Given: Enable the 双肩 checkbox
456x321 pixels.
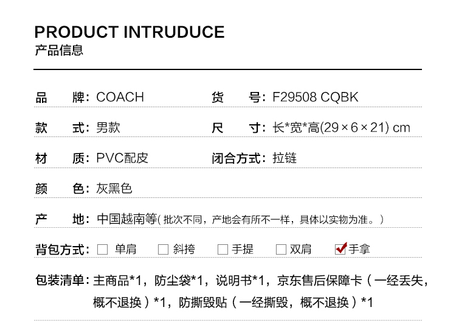Looking at the screenshot, I should pyautogui.click(x=281, y=249).
